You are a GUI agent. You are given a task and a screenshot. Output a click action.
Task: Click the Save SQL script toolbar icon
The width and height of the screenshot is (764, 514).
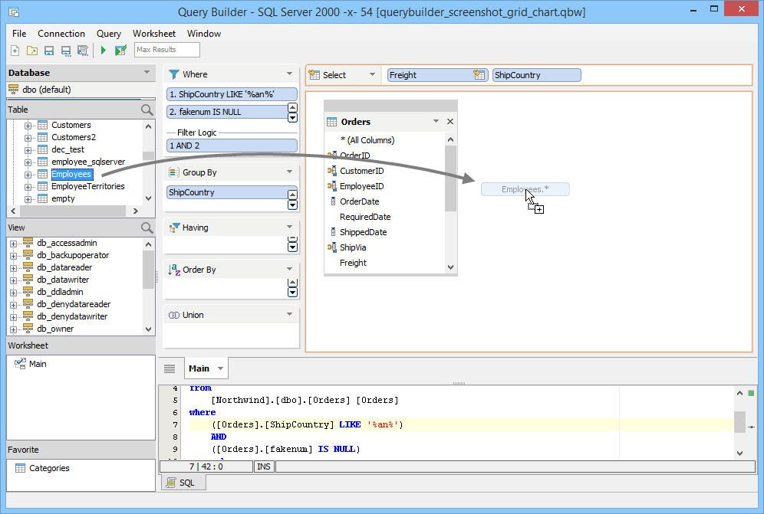point(83,50)
